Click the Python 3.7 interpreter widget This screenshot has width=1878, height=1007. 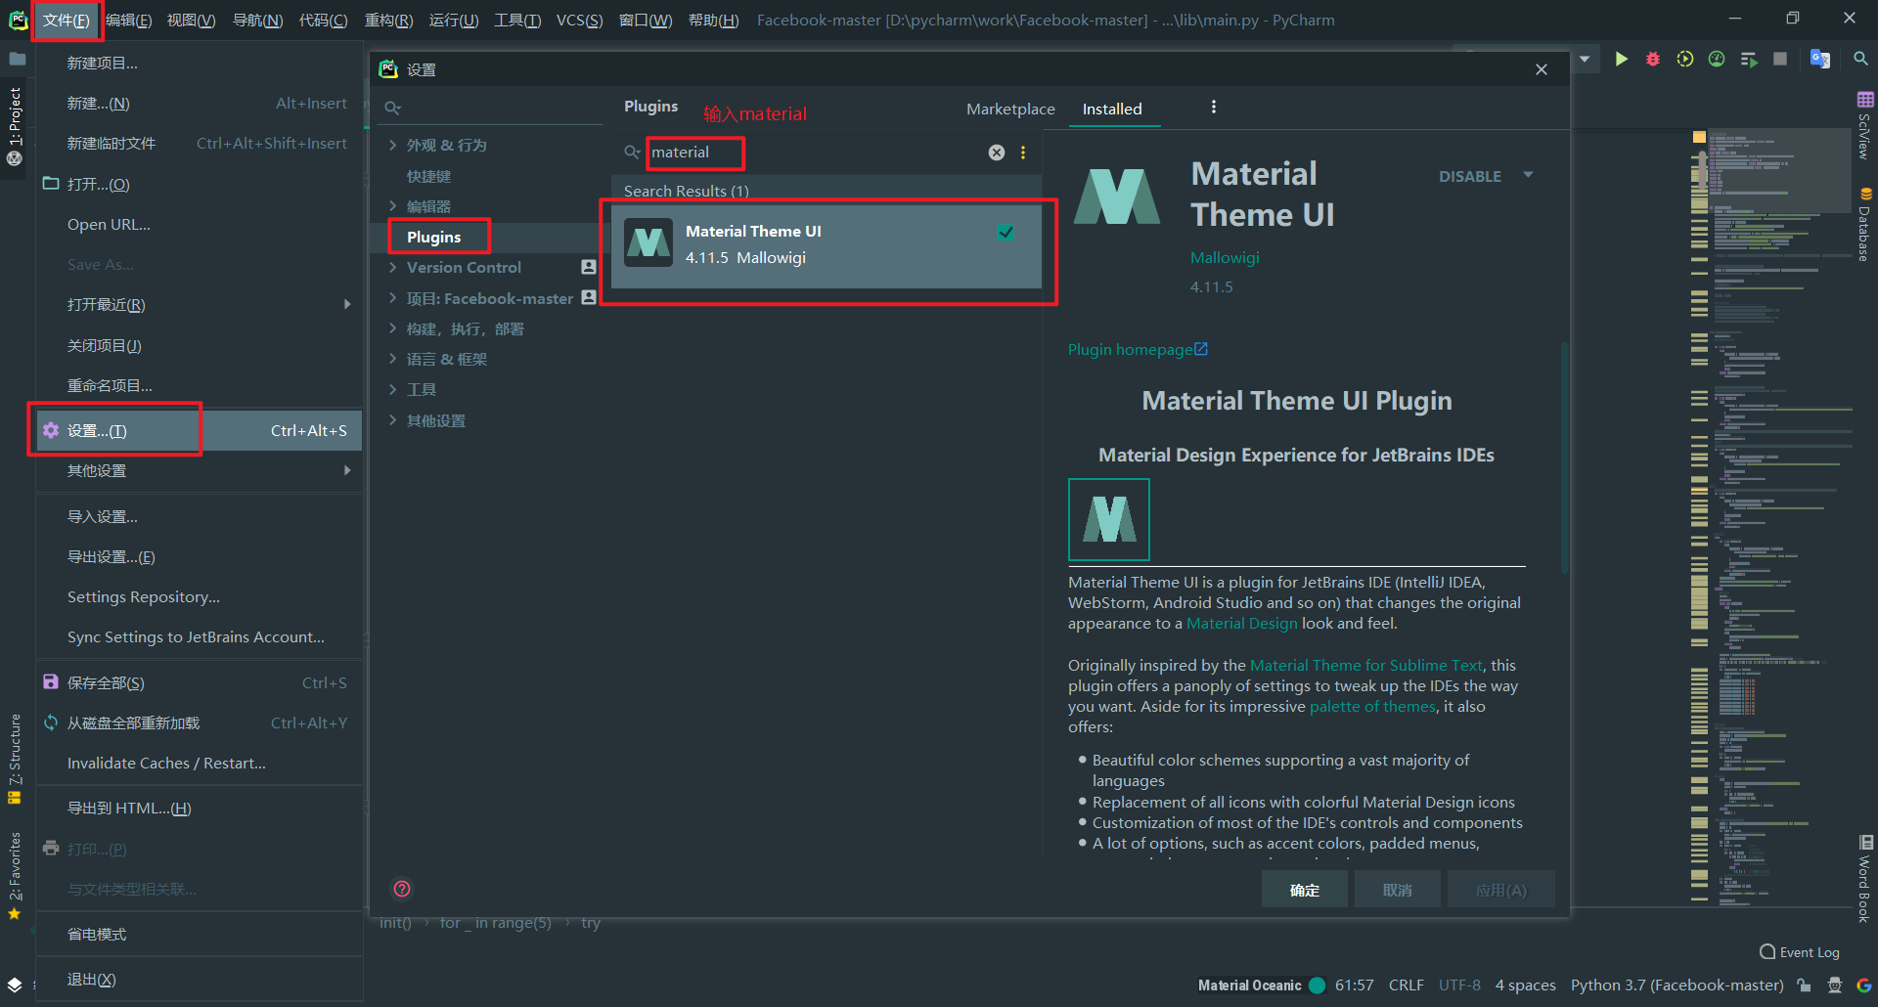pyautogui.click(x=1677, y=985)
